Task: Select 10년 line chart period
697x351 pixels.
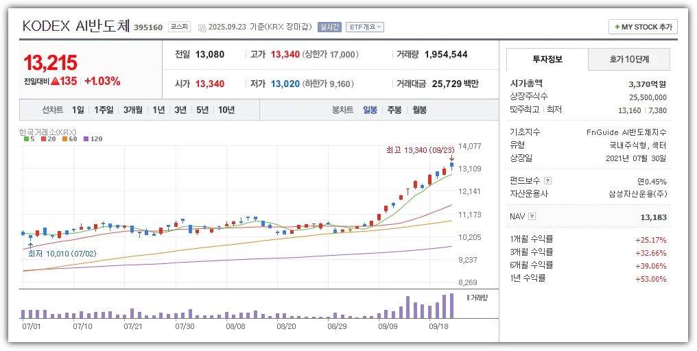Action: [226, 110]
